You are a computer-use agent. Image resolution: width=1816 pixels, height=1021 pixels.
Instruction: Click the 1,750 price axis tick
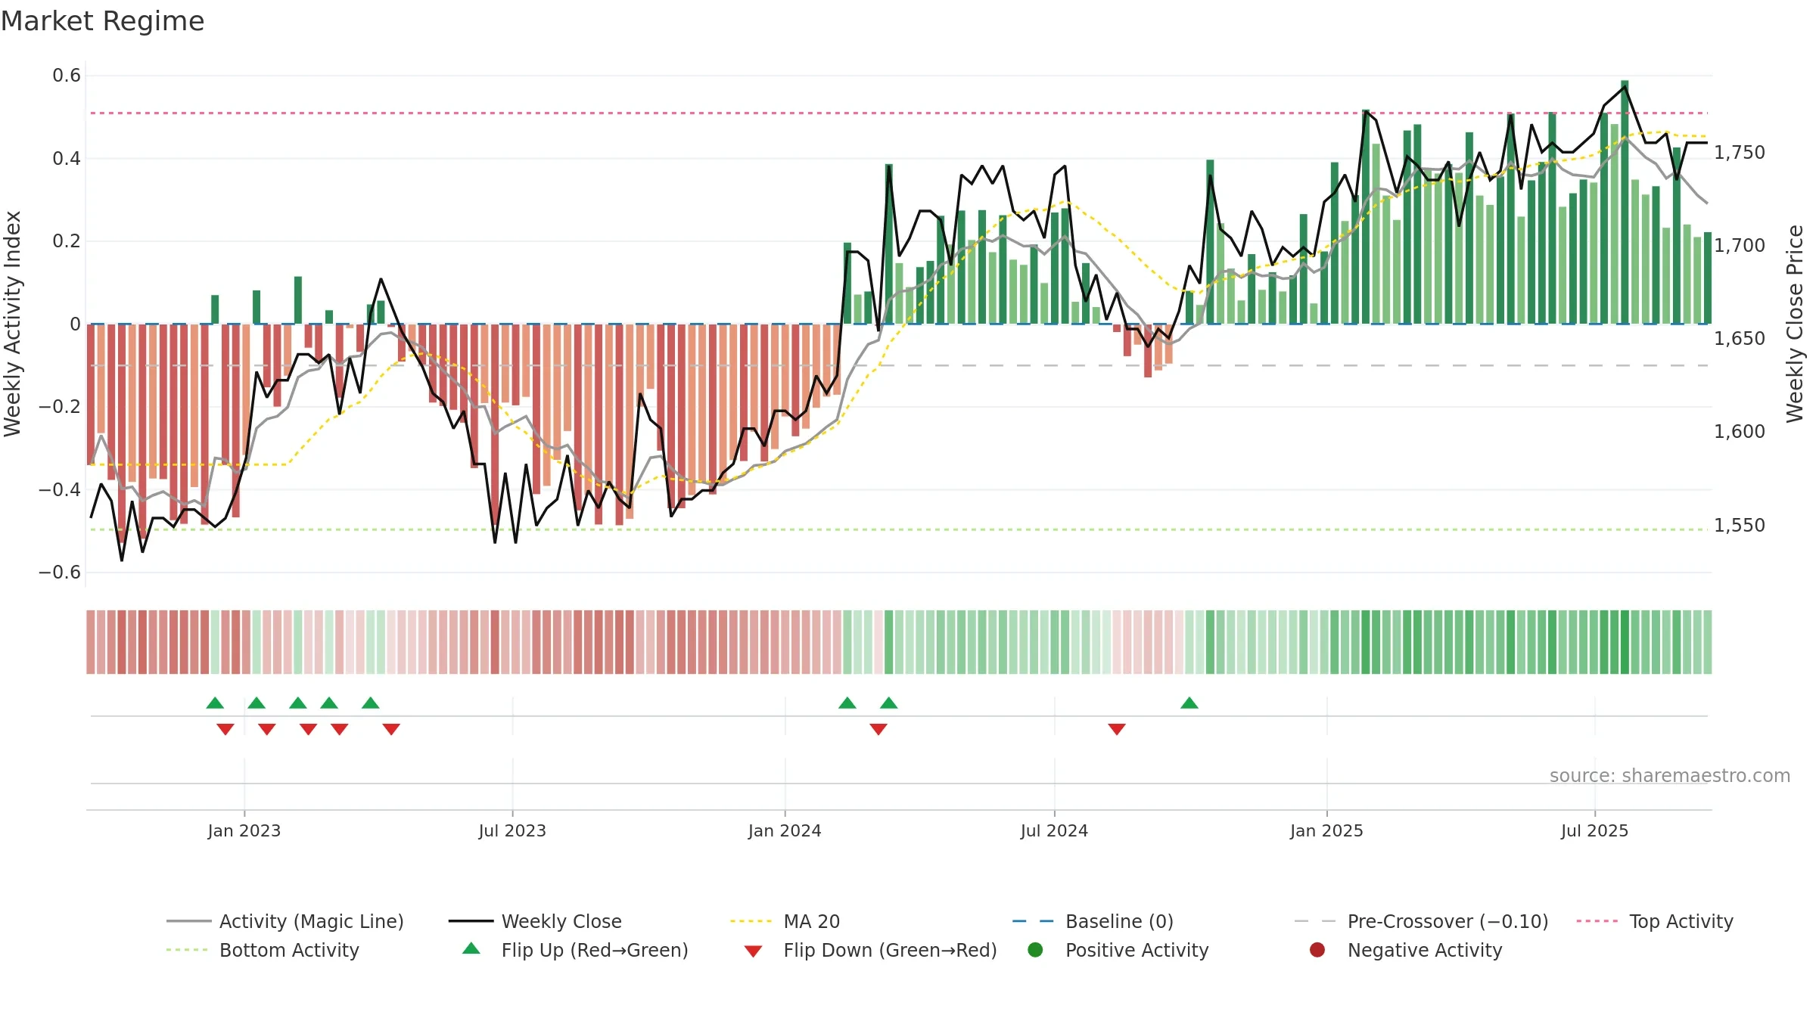[1740, 153]
